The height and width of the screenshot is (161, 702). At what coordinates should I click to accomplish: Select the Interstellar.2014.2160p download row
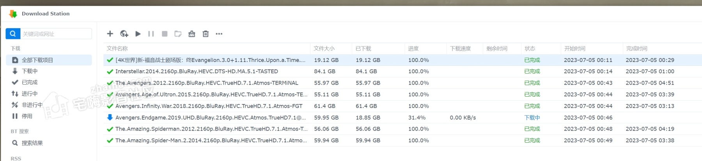(402, 71)
